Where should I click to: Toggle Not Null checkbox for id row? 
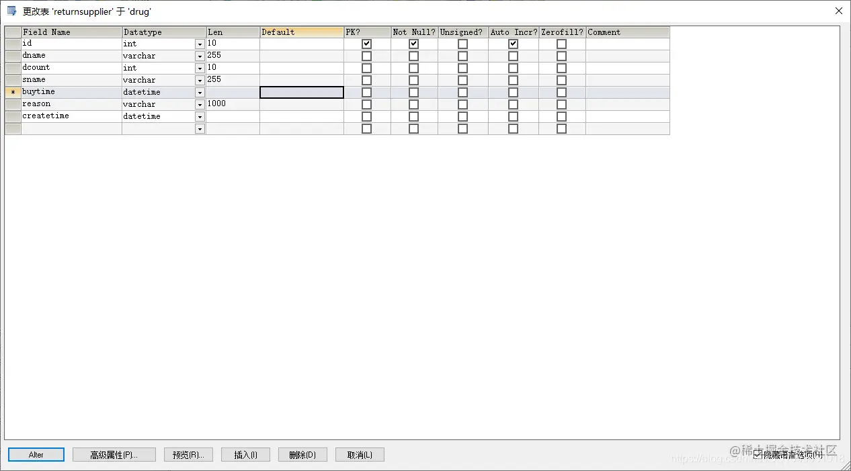[413, 44]
